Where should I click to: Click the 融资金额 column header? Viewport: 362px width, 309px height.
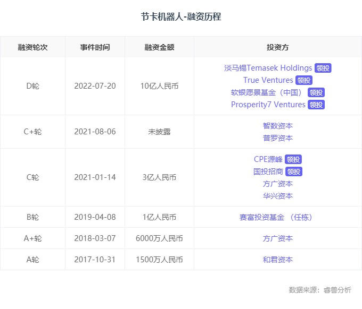(x=159, y=47)
